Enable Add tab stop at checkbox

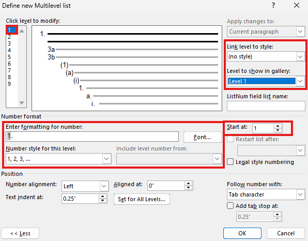click(x=230, y=206)
